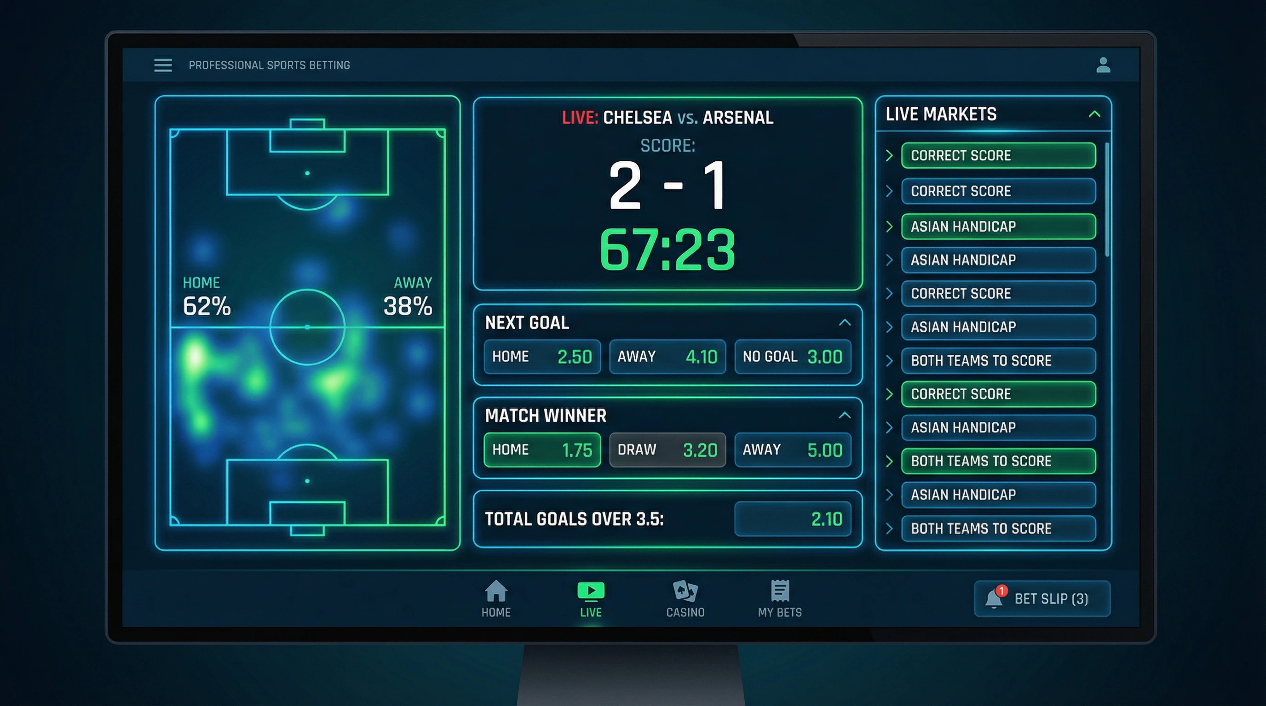This screenshot has height=706, width=1266.
Task: Open the Live play icon
Action: coord(591,591)
